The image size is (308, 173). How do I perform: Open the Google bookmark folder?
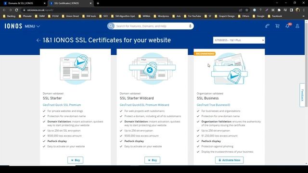coord(259,16)
